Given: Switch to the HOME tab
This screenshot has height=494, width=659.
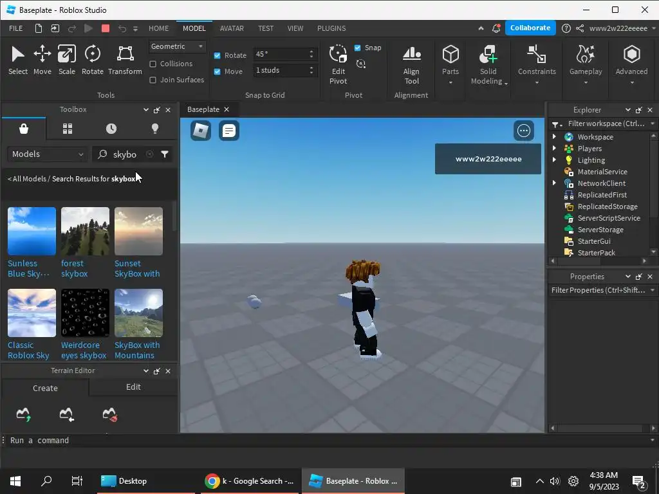Looking at the screenshot, I should click(x=158, y=28).
